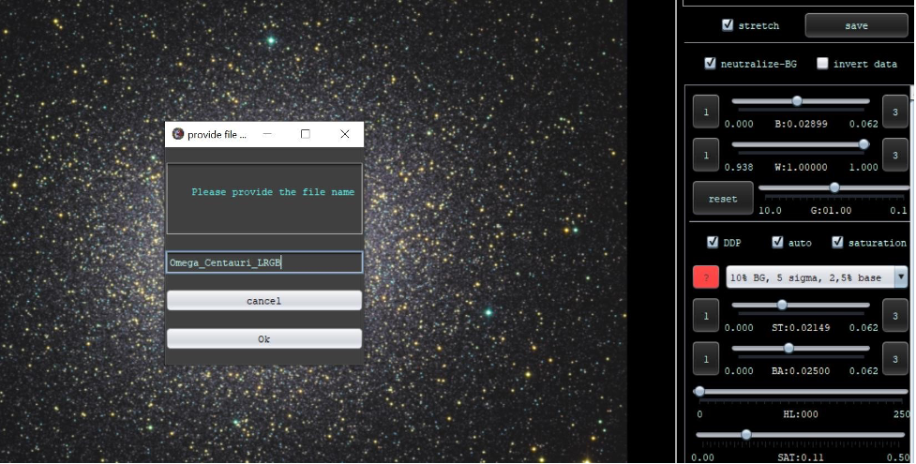This screenshot has height=464, width=916.
Task: Click the B black point slider handle
Action: point(797,101)
